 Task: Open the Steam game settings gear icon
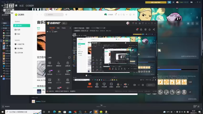pos(188,23)
